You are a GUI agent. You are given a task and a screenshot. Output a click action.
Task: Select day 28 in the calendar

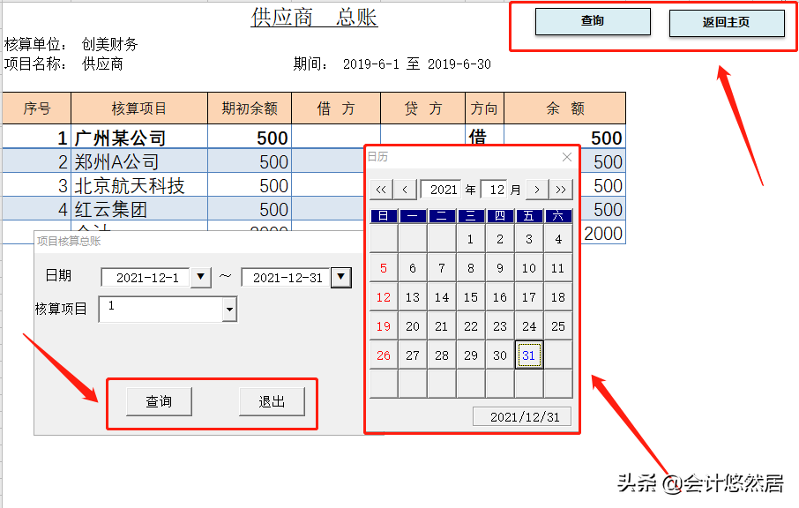pyautogui.click(x=441, y=355)
